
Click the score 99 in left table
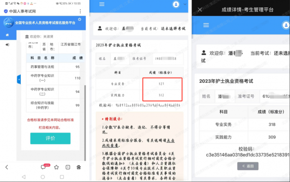[77, 106]
